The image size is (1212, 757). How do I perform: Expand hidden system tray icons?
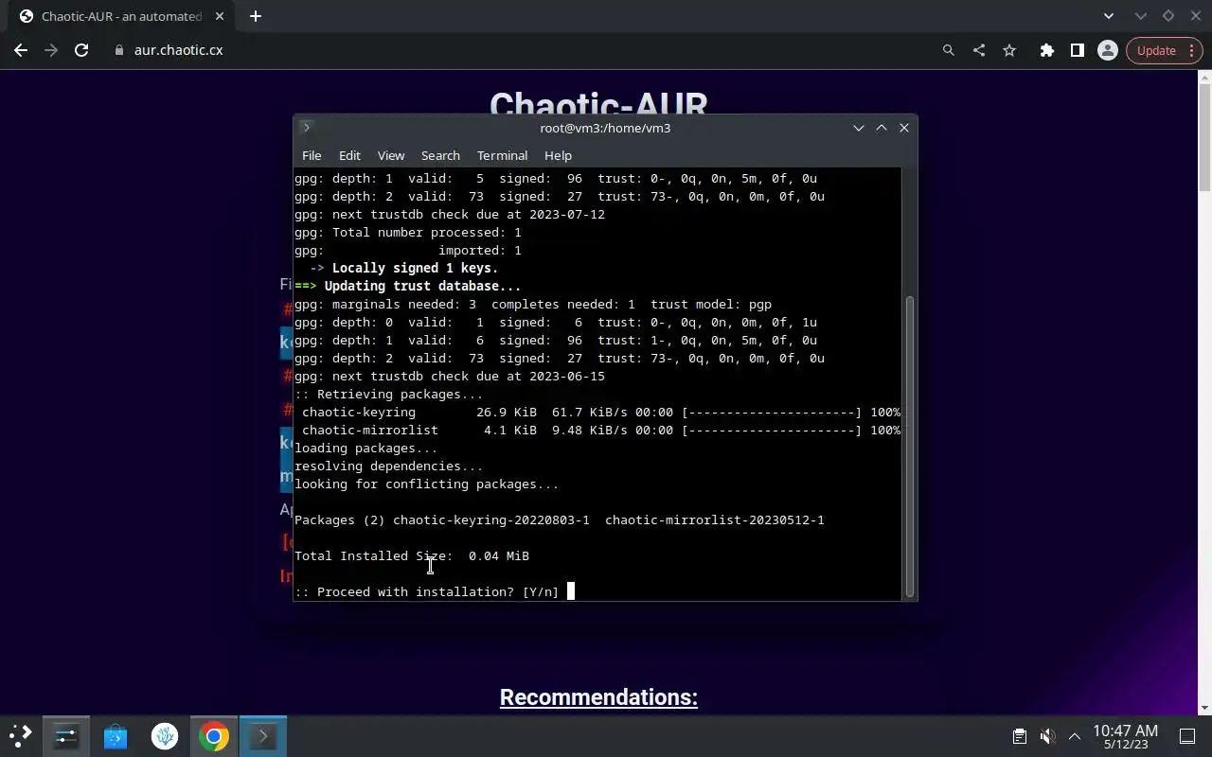pos(1075,736)
